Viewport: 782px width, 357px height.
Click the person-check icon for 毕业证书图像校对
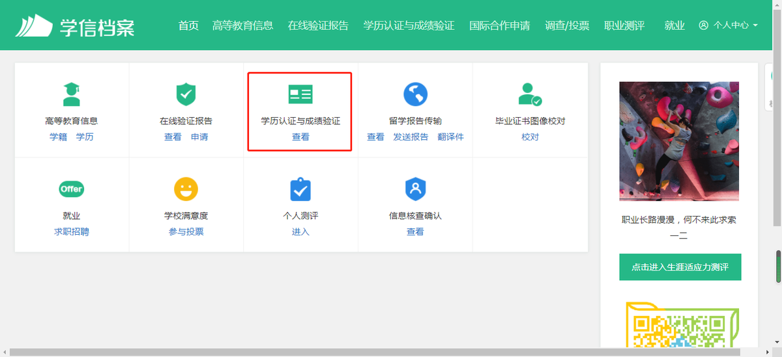click(x=530, y=94)
